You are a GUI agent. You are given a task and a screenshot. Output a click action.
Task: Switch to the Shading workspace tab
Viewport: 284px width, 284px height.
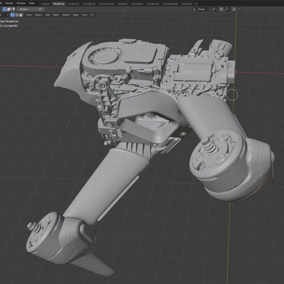(123, 4)
